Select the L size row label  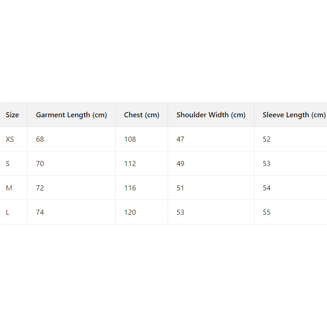(x=7, y=212)
